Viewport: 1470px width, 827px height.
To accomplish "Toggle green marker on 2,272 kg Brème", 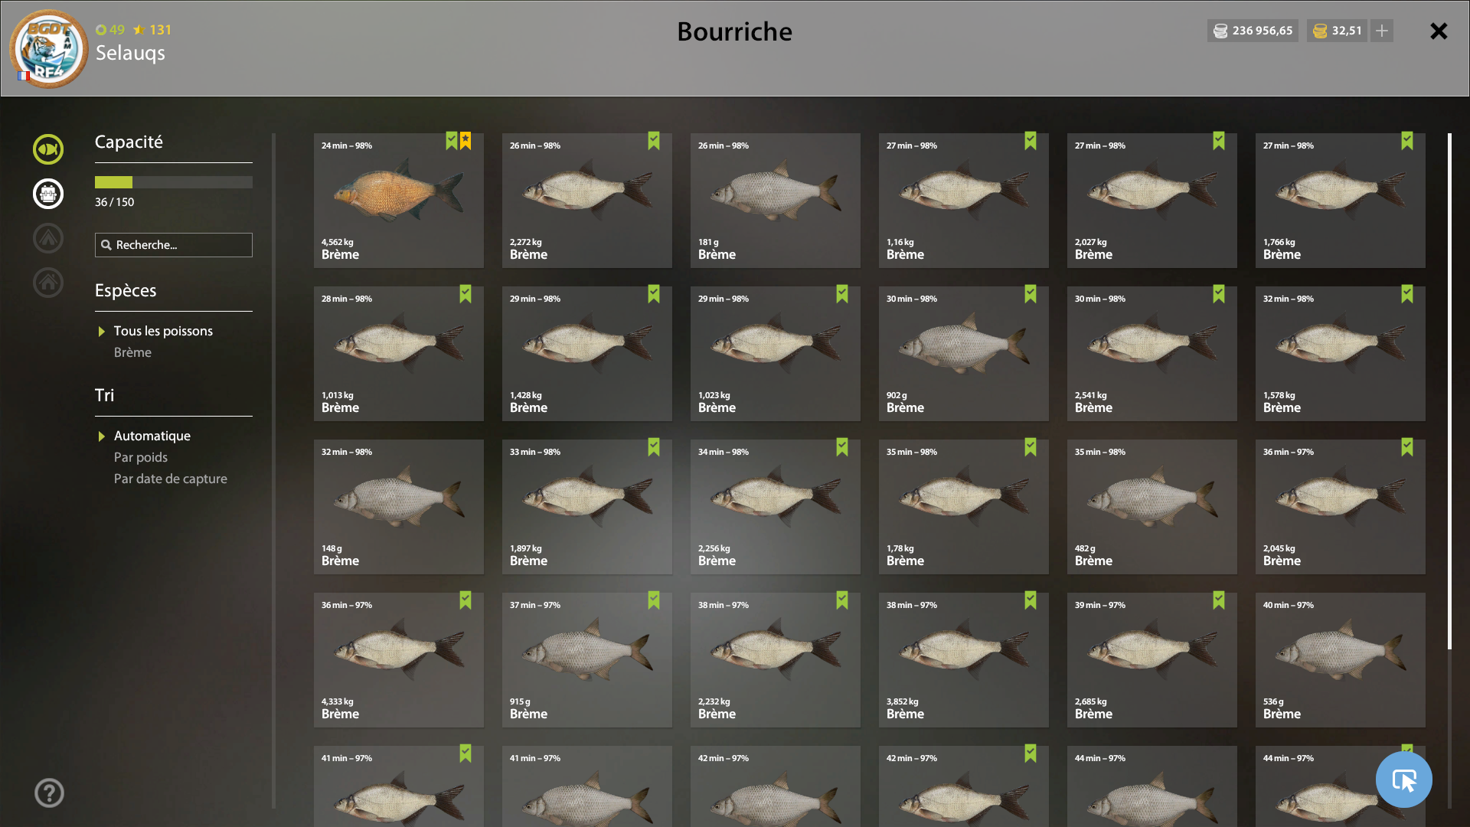I will tap(654, 141).
